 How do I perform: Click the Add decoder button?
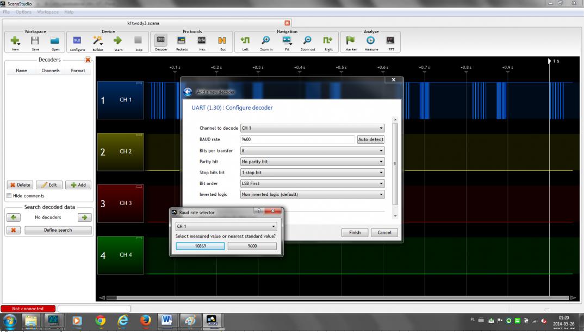(x=78, y=185)
